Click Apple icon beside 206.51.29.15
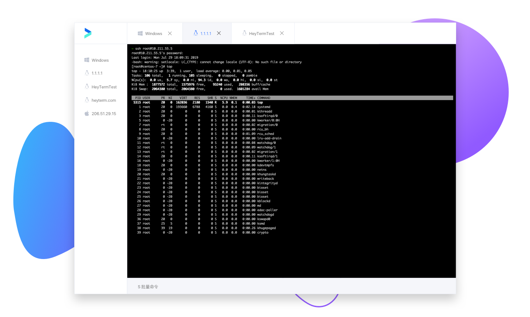This screenshot has height=317, width=530. 87,113
